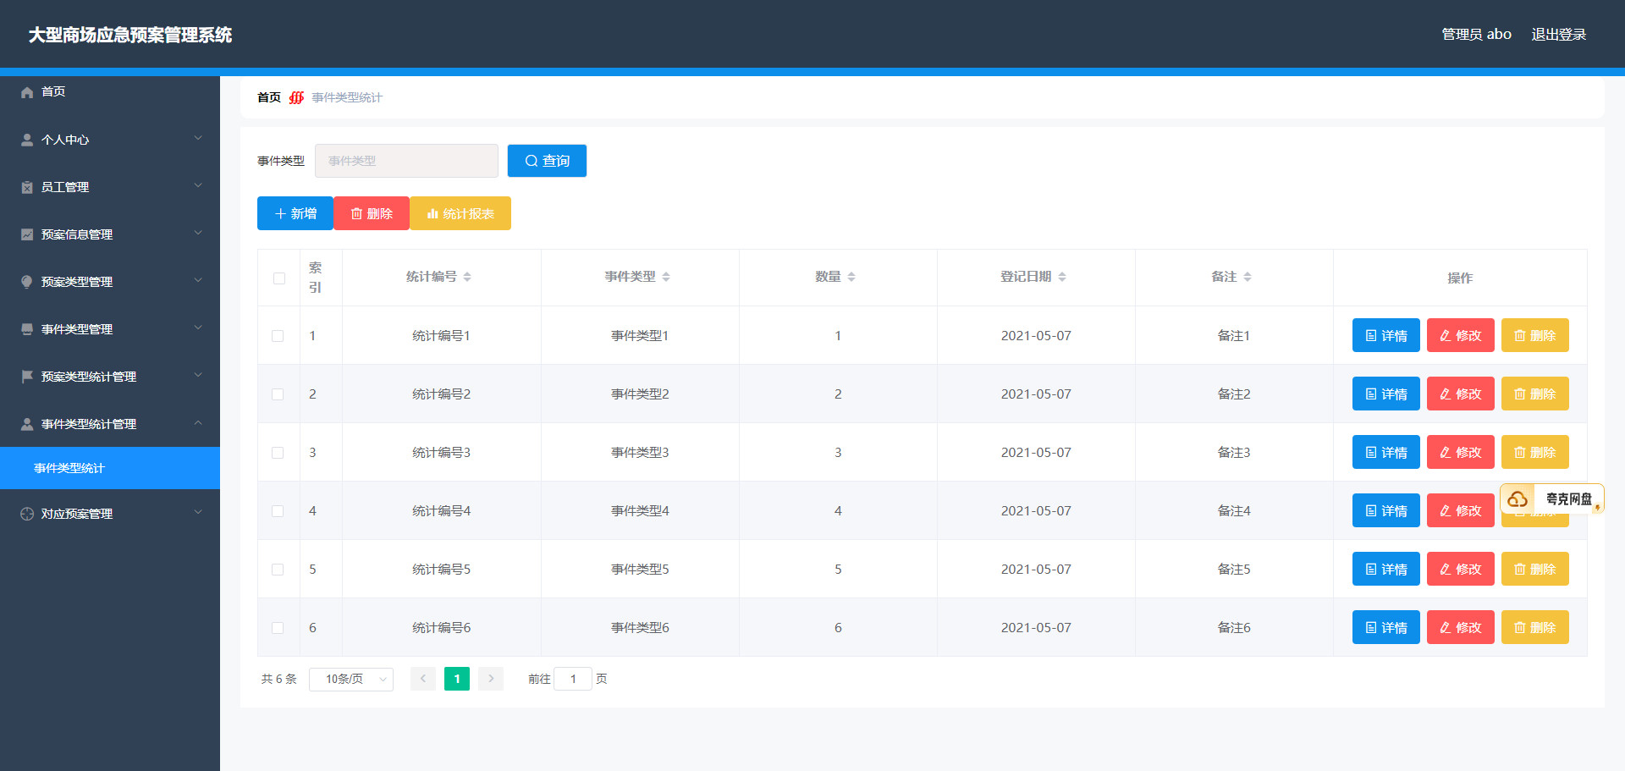Expand 预案信息管理 chevron

198,233
